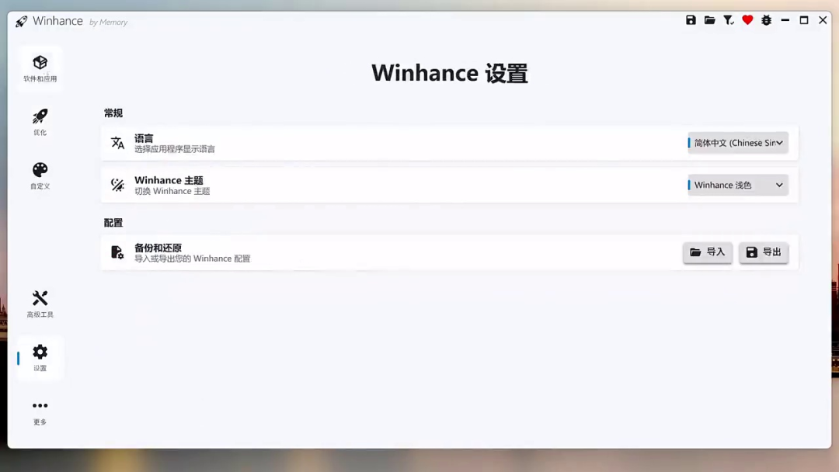
Task: Maximize the Winhance window
Action: point(804,20)
